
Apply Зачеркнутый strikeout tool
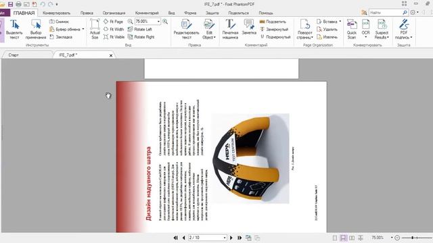pyautogui.click(x=274, y=29)
